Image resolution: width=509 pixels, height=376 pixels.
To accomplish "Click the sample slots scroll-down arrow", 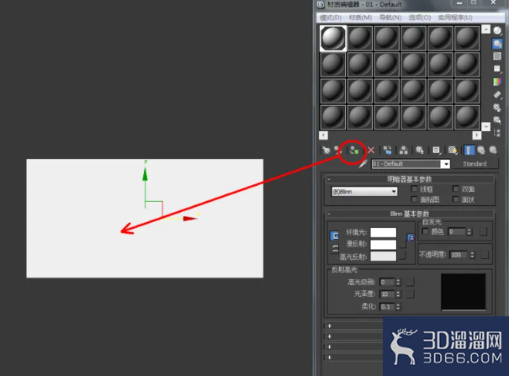I will coord(485,126).
